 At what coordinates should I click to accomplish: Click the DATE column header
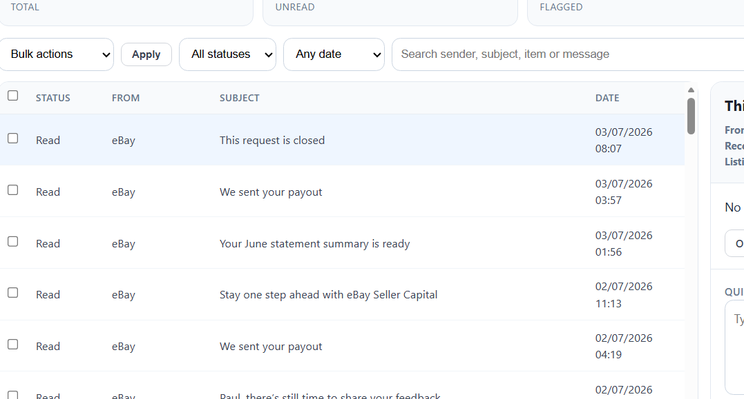coord(607,98)
